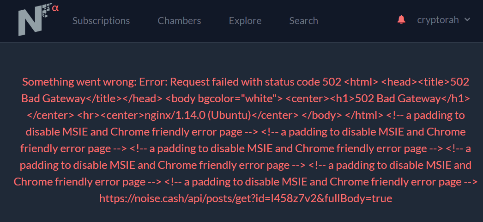Click the 'Something went wrong' error text

[x=79, y=82]
